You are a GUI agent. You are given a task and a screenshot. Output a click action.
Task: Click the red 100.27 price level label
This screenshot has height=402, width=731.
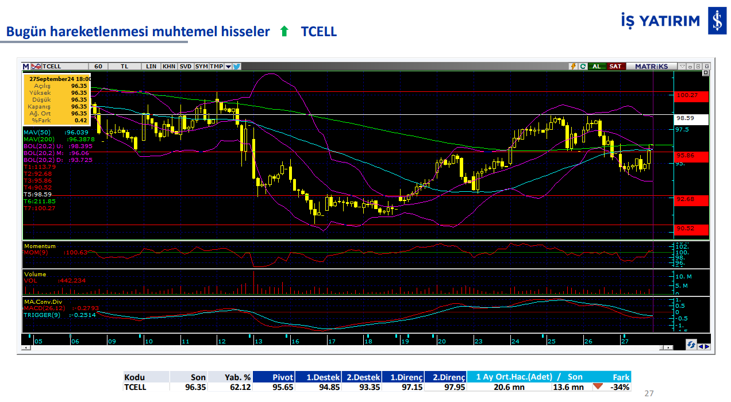[x=691, y=95]
